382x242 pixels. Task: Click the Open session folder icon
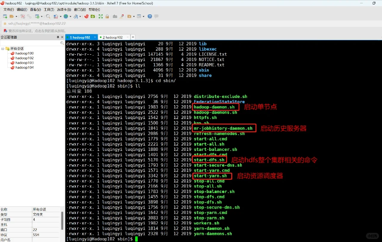click(x=12, y=16)
